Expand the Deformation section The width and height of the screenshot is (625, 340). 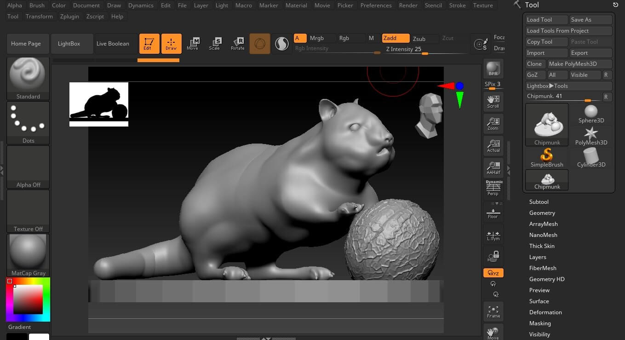pos(545,312)
